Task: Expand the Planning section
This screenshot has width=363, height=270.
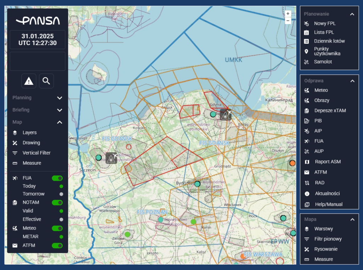Action: 60,98
